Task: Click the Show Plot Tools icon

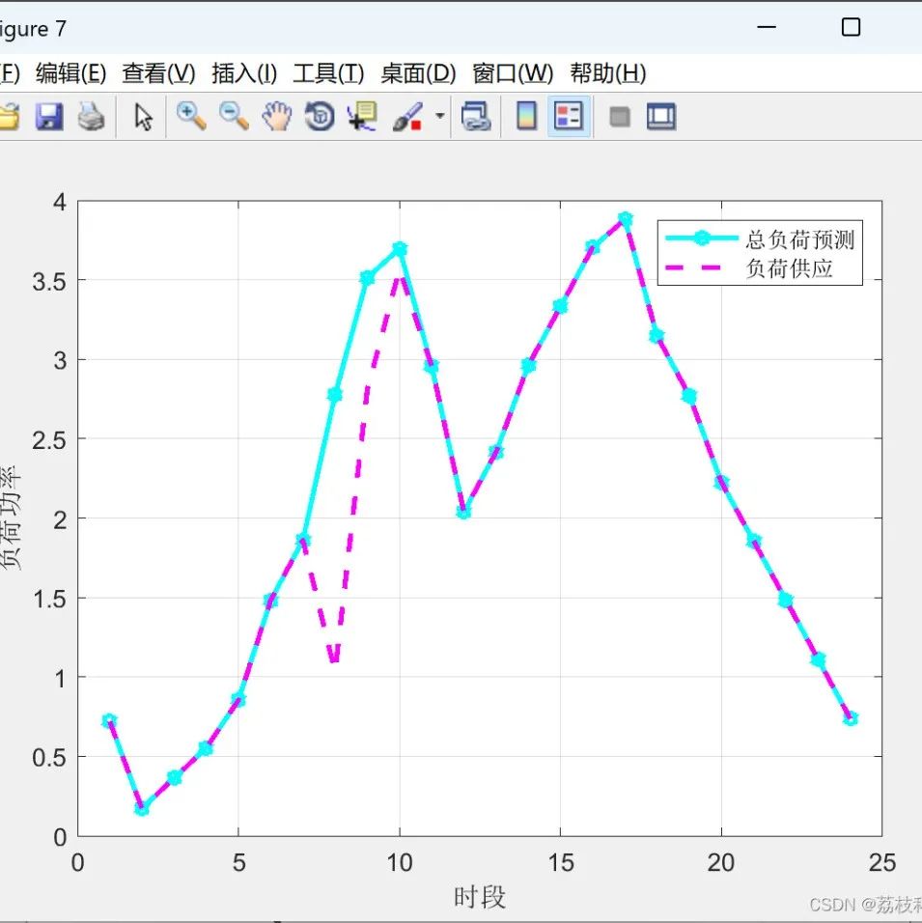Action: [661, 116]
